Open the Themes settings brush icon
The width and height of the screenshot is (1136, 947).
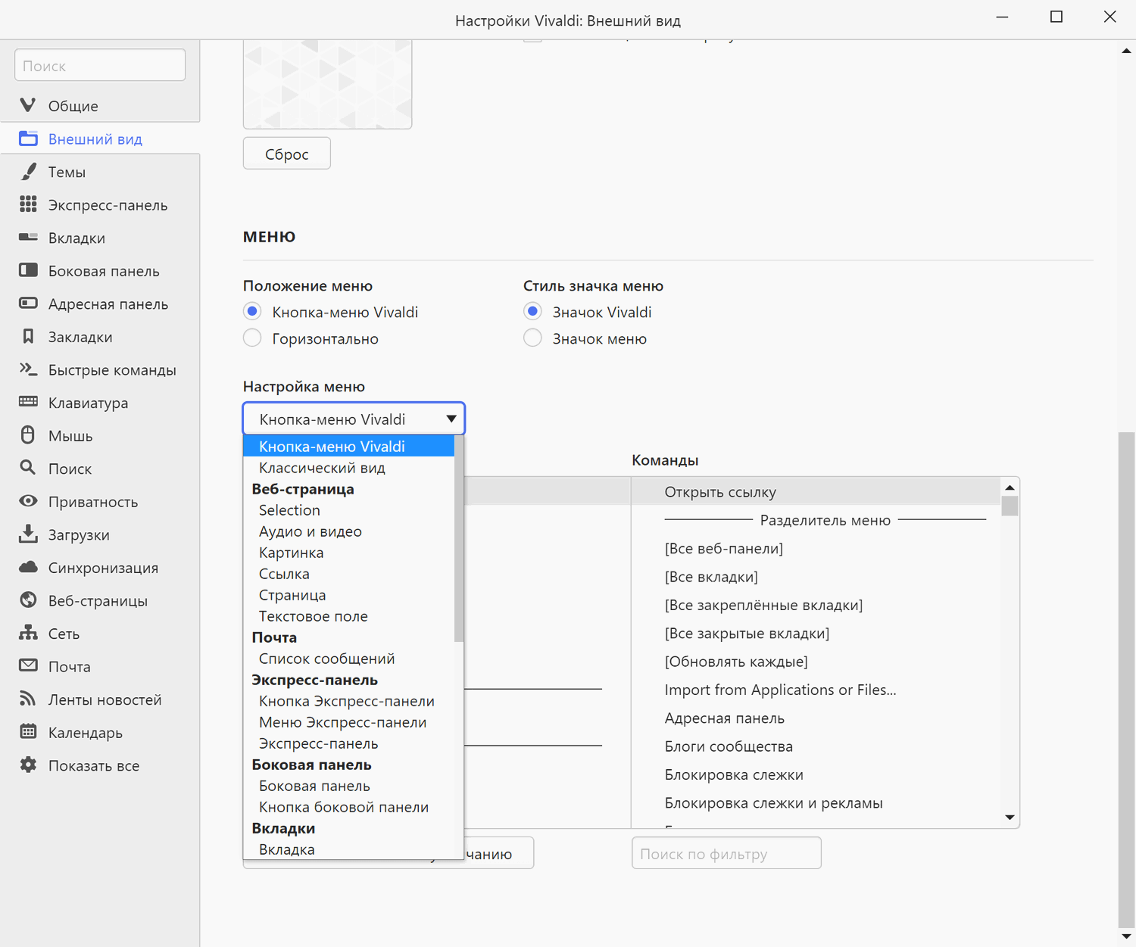tap(28, 172)
